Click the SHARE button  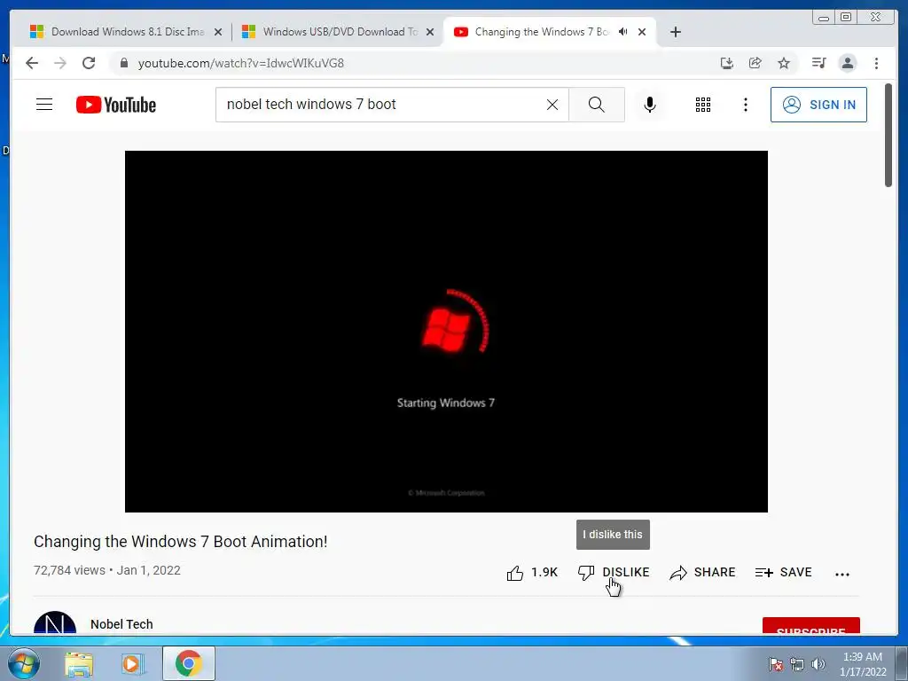702,573
